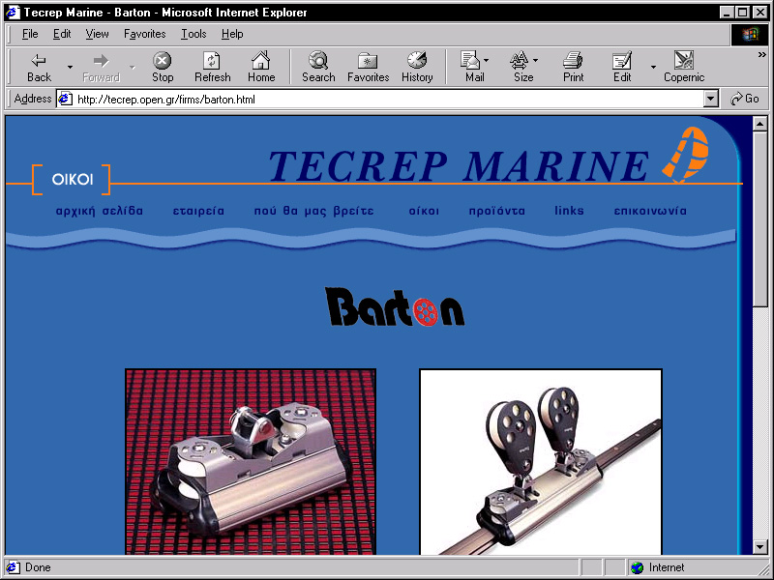Click the orange sail logo icon

tap(686, 155)
